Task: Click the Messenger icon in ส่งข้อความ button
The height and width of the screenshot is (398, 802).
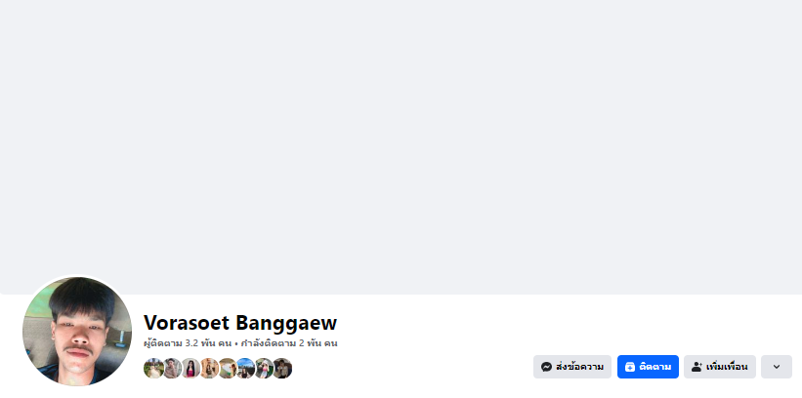Action: [x=546, y=367]
